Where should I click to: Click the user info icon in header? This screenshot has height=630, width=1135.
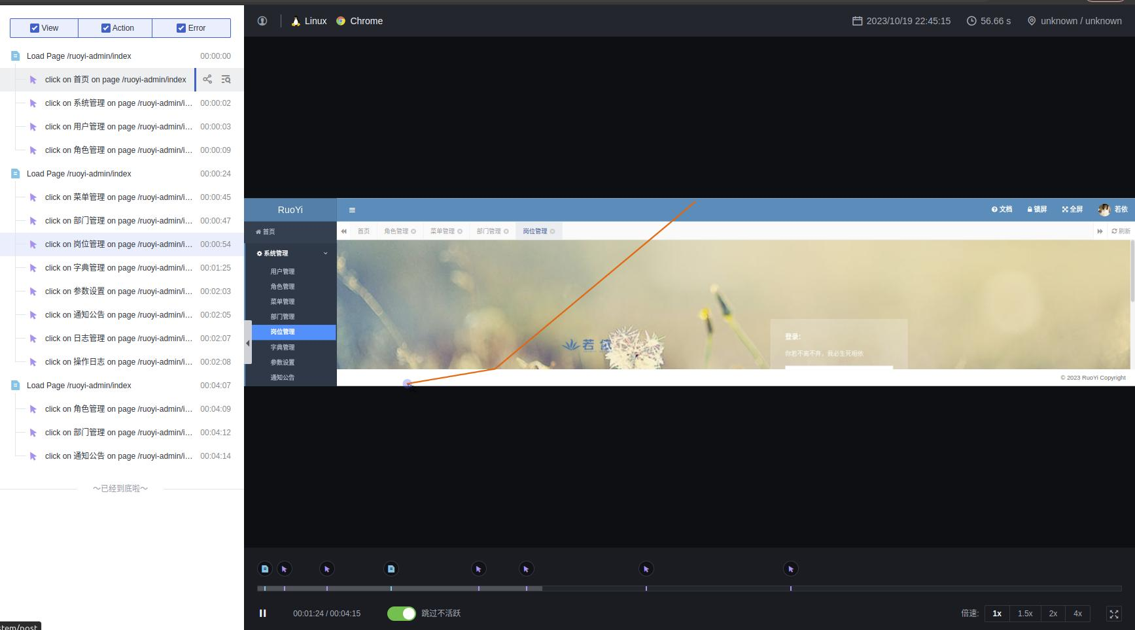[262, 21]
